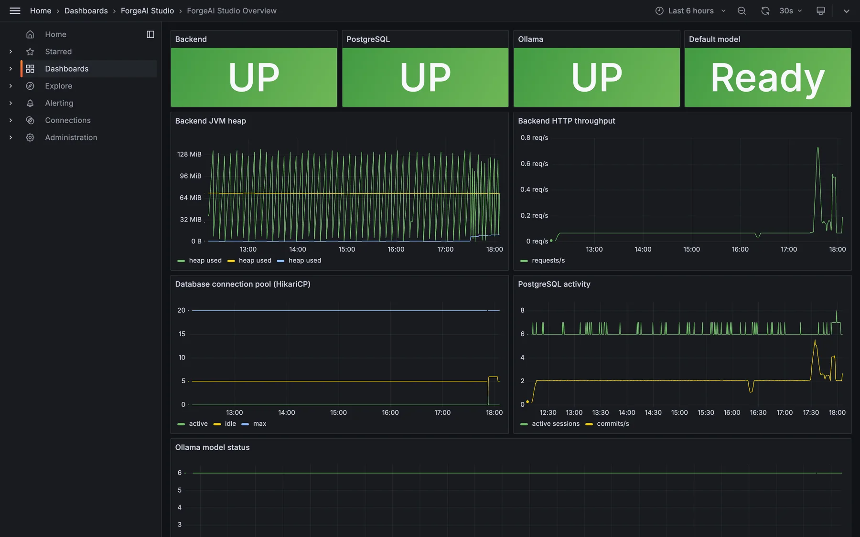
Task: Click the Ollama model status title
Action: 213,447
